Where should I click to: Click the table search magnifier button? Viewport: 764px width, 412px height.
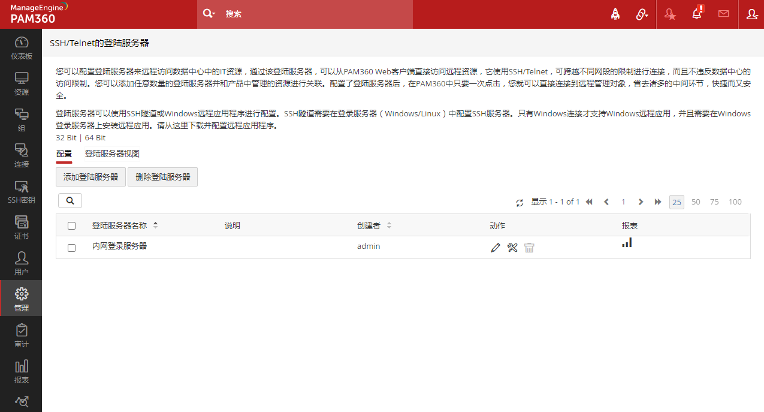pos(70,200)
